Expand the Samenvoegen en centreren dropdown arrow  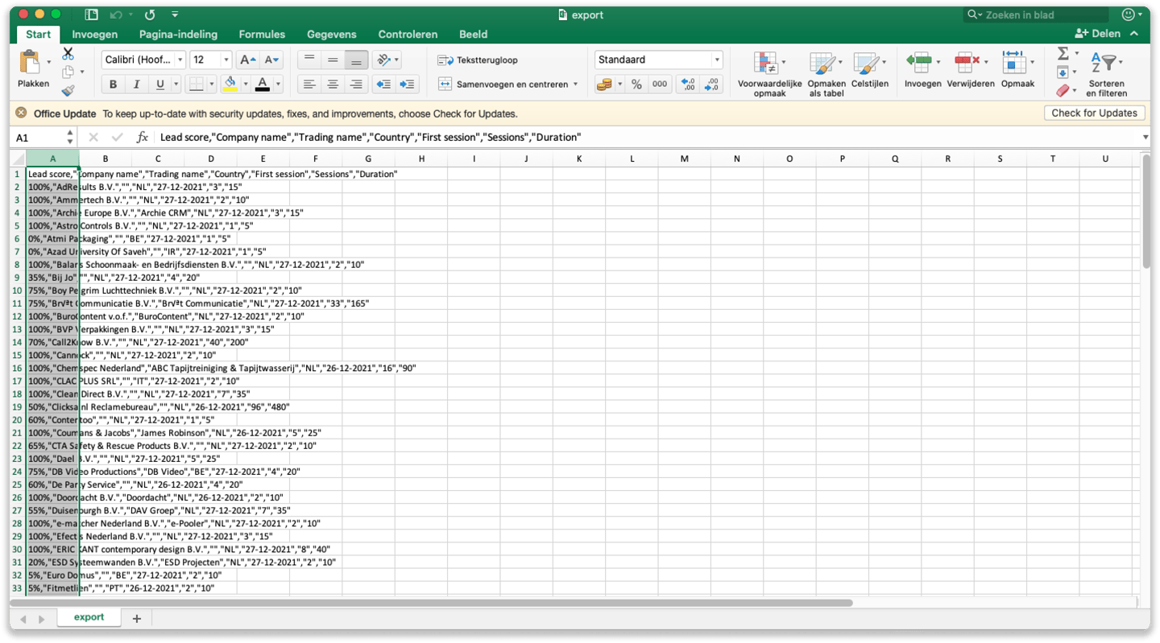(575, 84)
